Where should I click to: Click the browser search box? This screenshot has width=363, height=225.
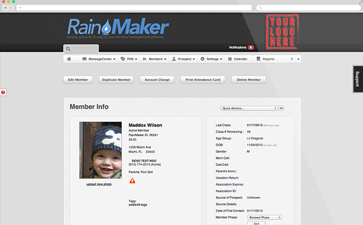309,8
